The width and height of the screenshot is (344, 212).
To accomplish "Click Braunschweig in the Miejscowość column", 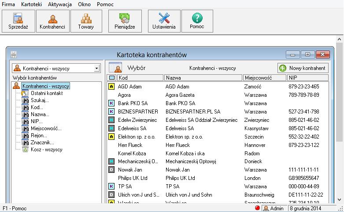I will click(259, 195).
